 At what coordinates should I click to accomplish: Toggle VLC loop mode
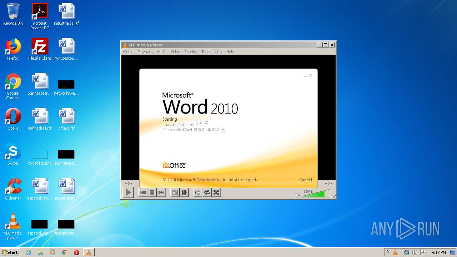tap(207, 193)
